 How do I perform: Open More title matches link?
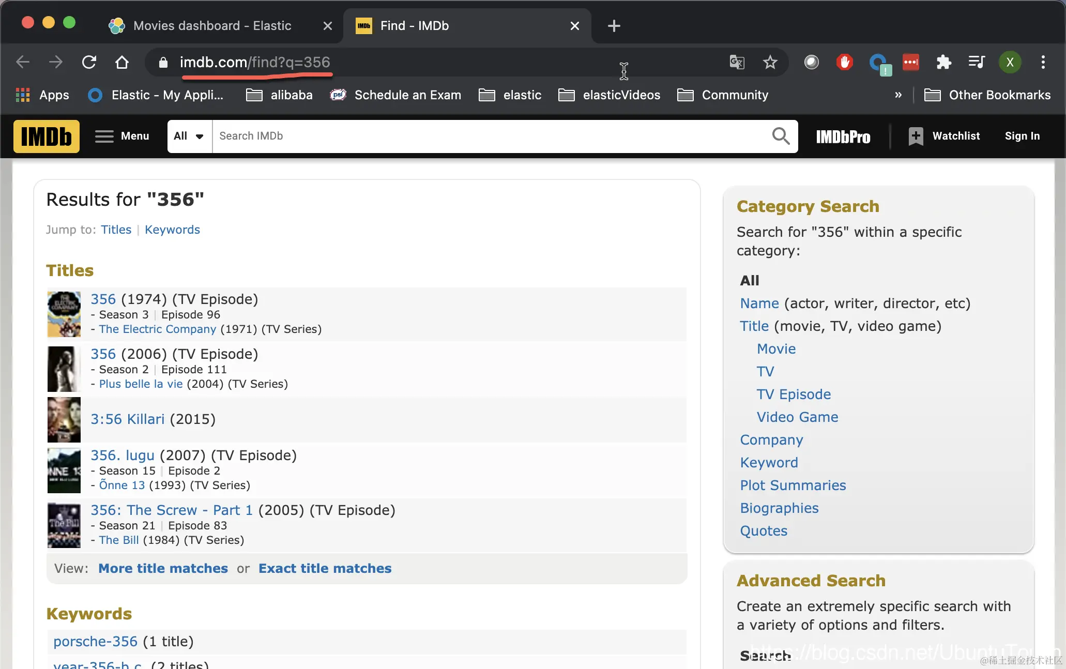click(x=163, y=569)
